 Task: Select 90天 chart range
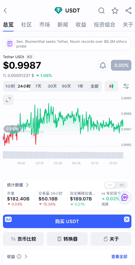[66, 86]
